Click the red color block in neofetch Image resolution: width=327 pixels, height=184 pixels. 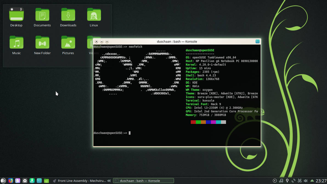click(193, 122)
